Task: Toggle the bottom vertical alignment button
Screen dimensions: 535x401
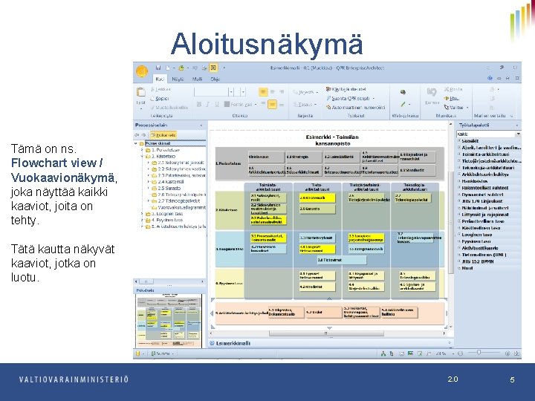Action: tap(282, 105)
